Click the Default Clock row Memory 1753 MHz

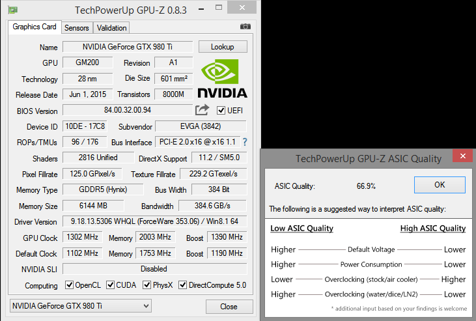[155, 253]
